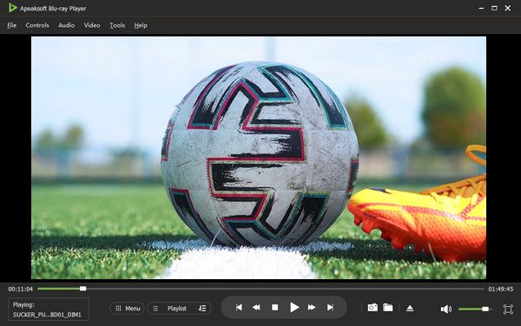Viewport: 521px width, 326px height.
Task: Change playlist sort order icon
Action: 202,309
